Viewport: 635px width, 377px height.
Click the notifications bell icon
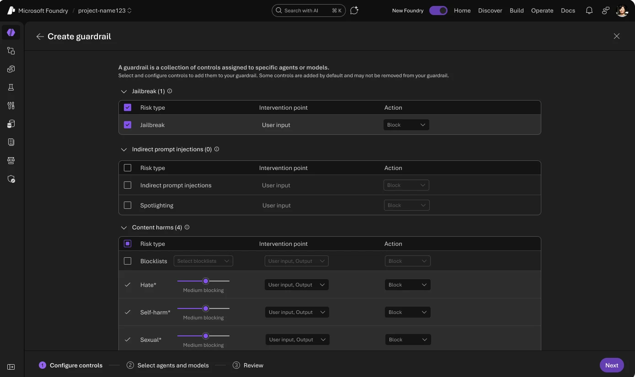tap(589, 11)
